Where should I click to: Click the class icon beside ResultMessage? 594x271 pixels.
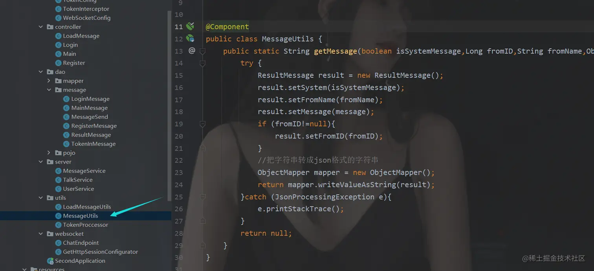pos(66,135)
